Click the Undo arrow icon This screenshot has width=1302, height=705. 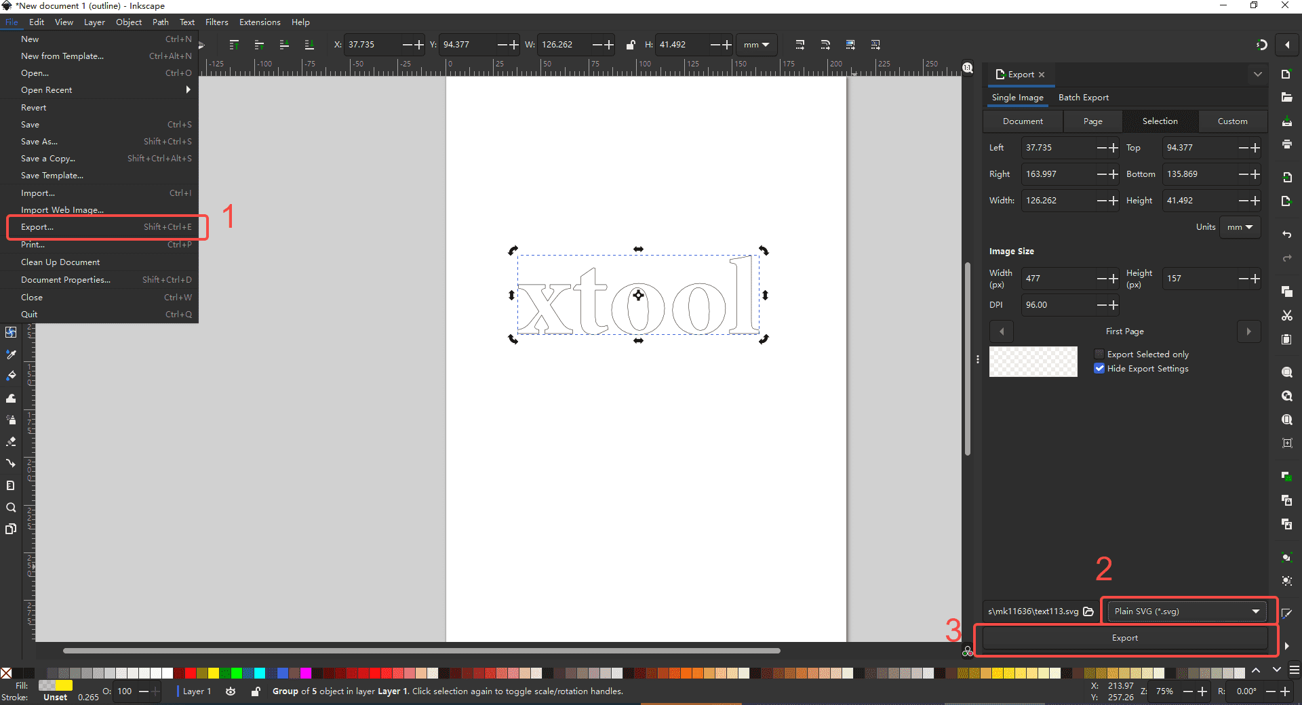click(x=1286, y=234)
